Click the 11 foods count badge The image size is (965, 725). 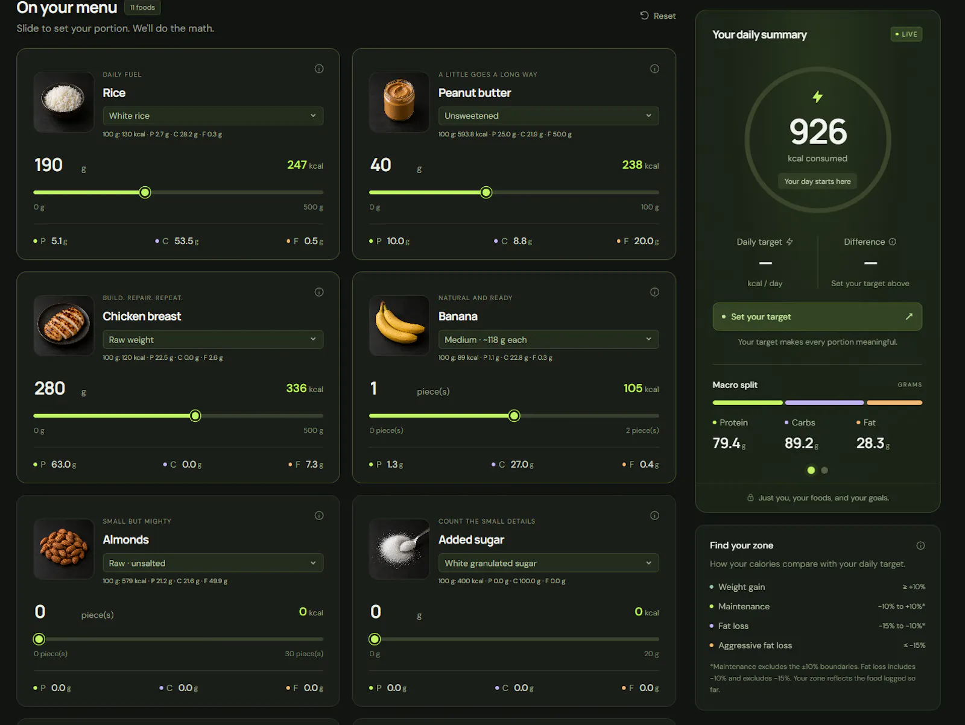coord(142,7)
